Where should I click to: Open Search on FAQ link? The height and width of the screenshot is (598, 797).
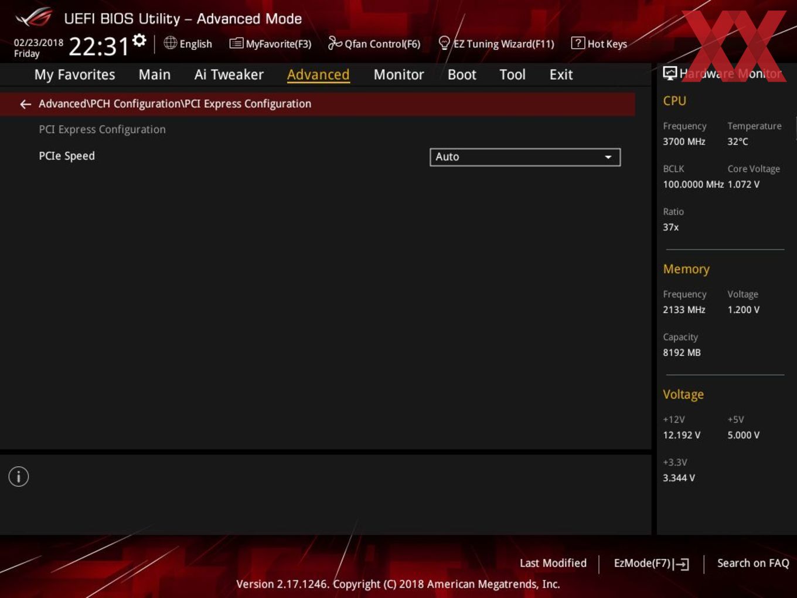(753, 563)
